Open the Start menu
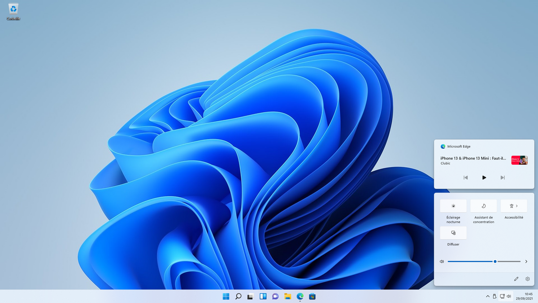Image resolution: width=538 pixels, height=303 pixels. [226, 296]
